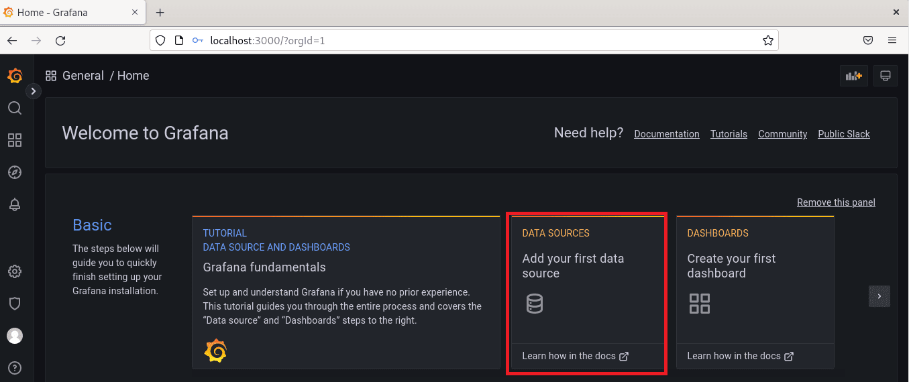
Task: Open Learn how in the docs for Data Sources
Action: coord(575,356)
